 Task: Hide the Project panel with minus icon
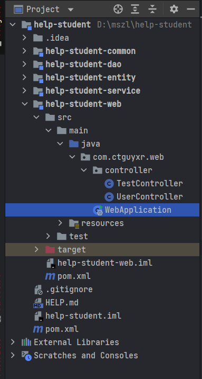[191, 9]
